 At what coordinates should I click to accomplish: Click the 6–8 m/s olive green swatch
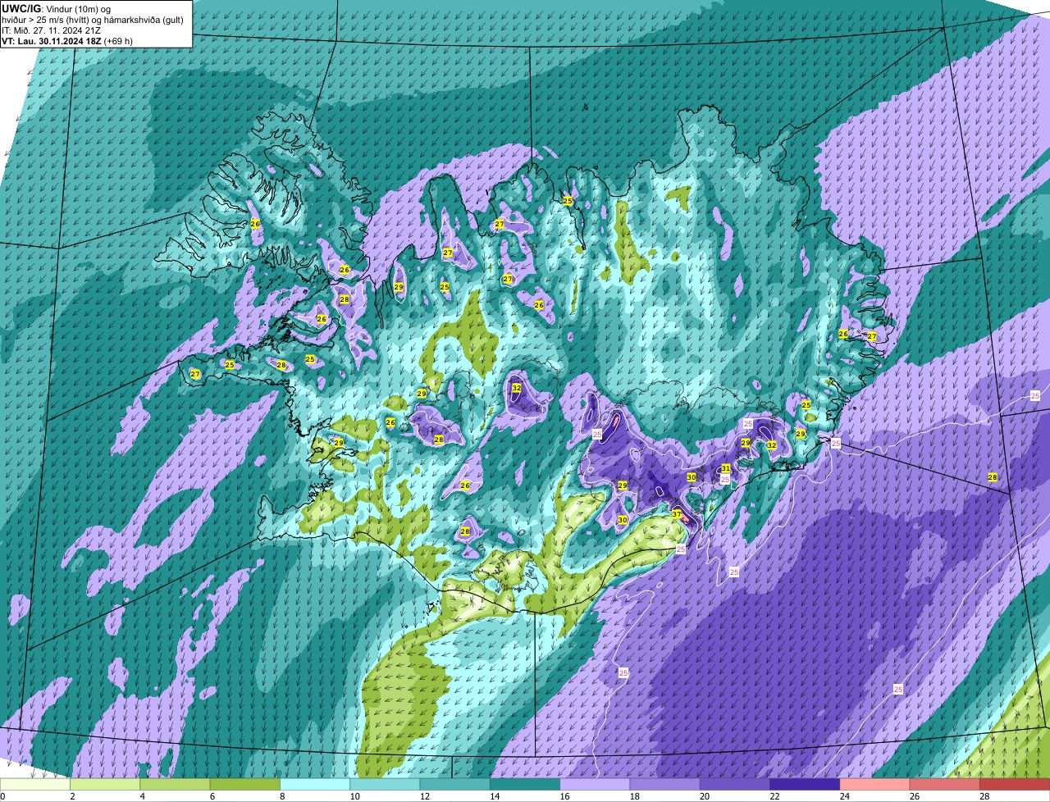tap(245, 784)
